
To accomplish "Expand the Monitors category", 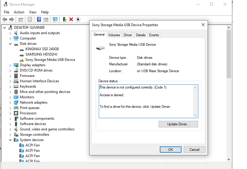I will point(10,97).
